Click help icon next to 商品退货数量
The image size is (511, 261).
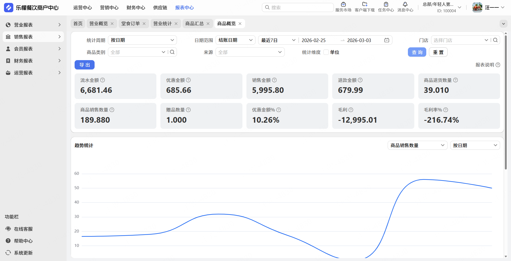click(456, 80)
